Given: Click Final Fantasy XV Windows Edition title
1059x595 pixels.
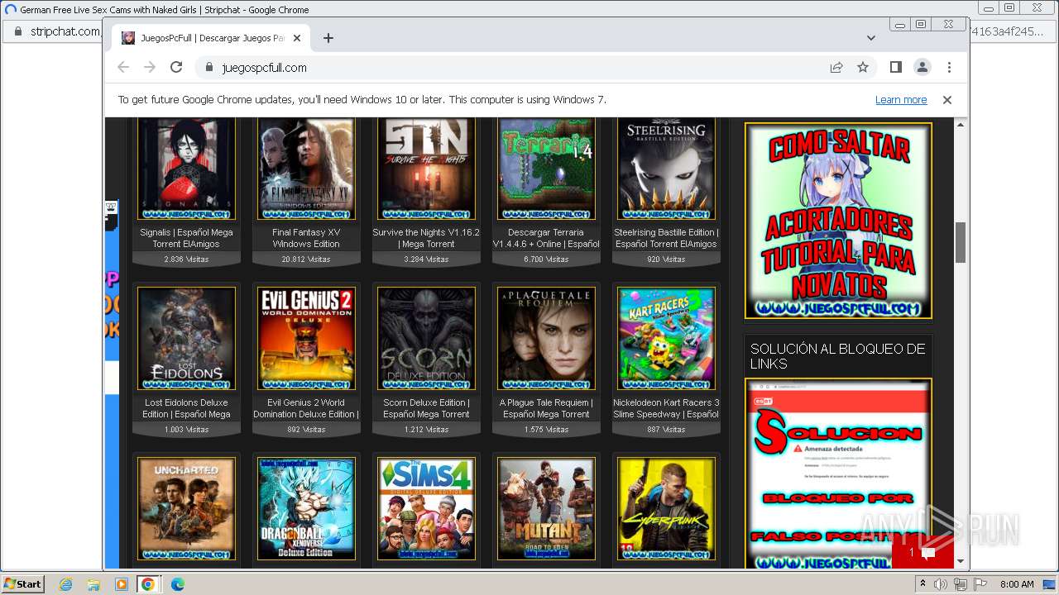Looking at the screenshot, I should [x=306, y=238].
